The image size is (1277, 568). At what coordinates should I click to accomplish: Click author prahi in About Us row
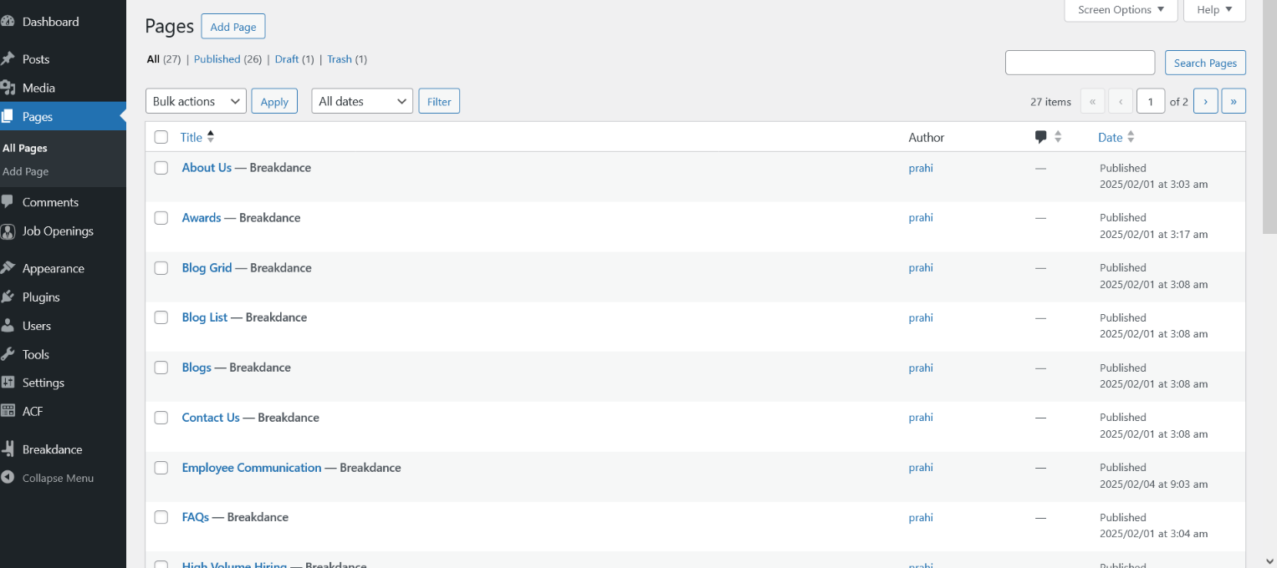[x=921, y=168]
